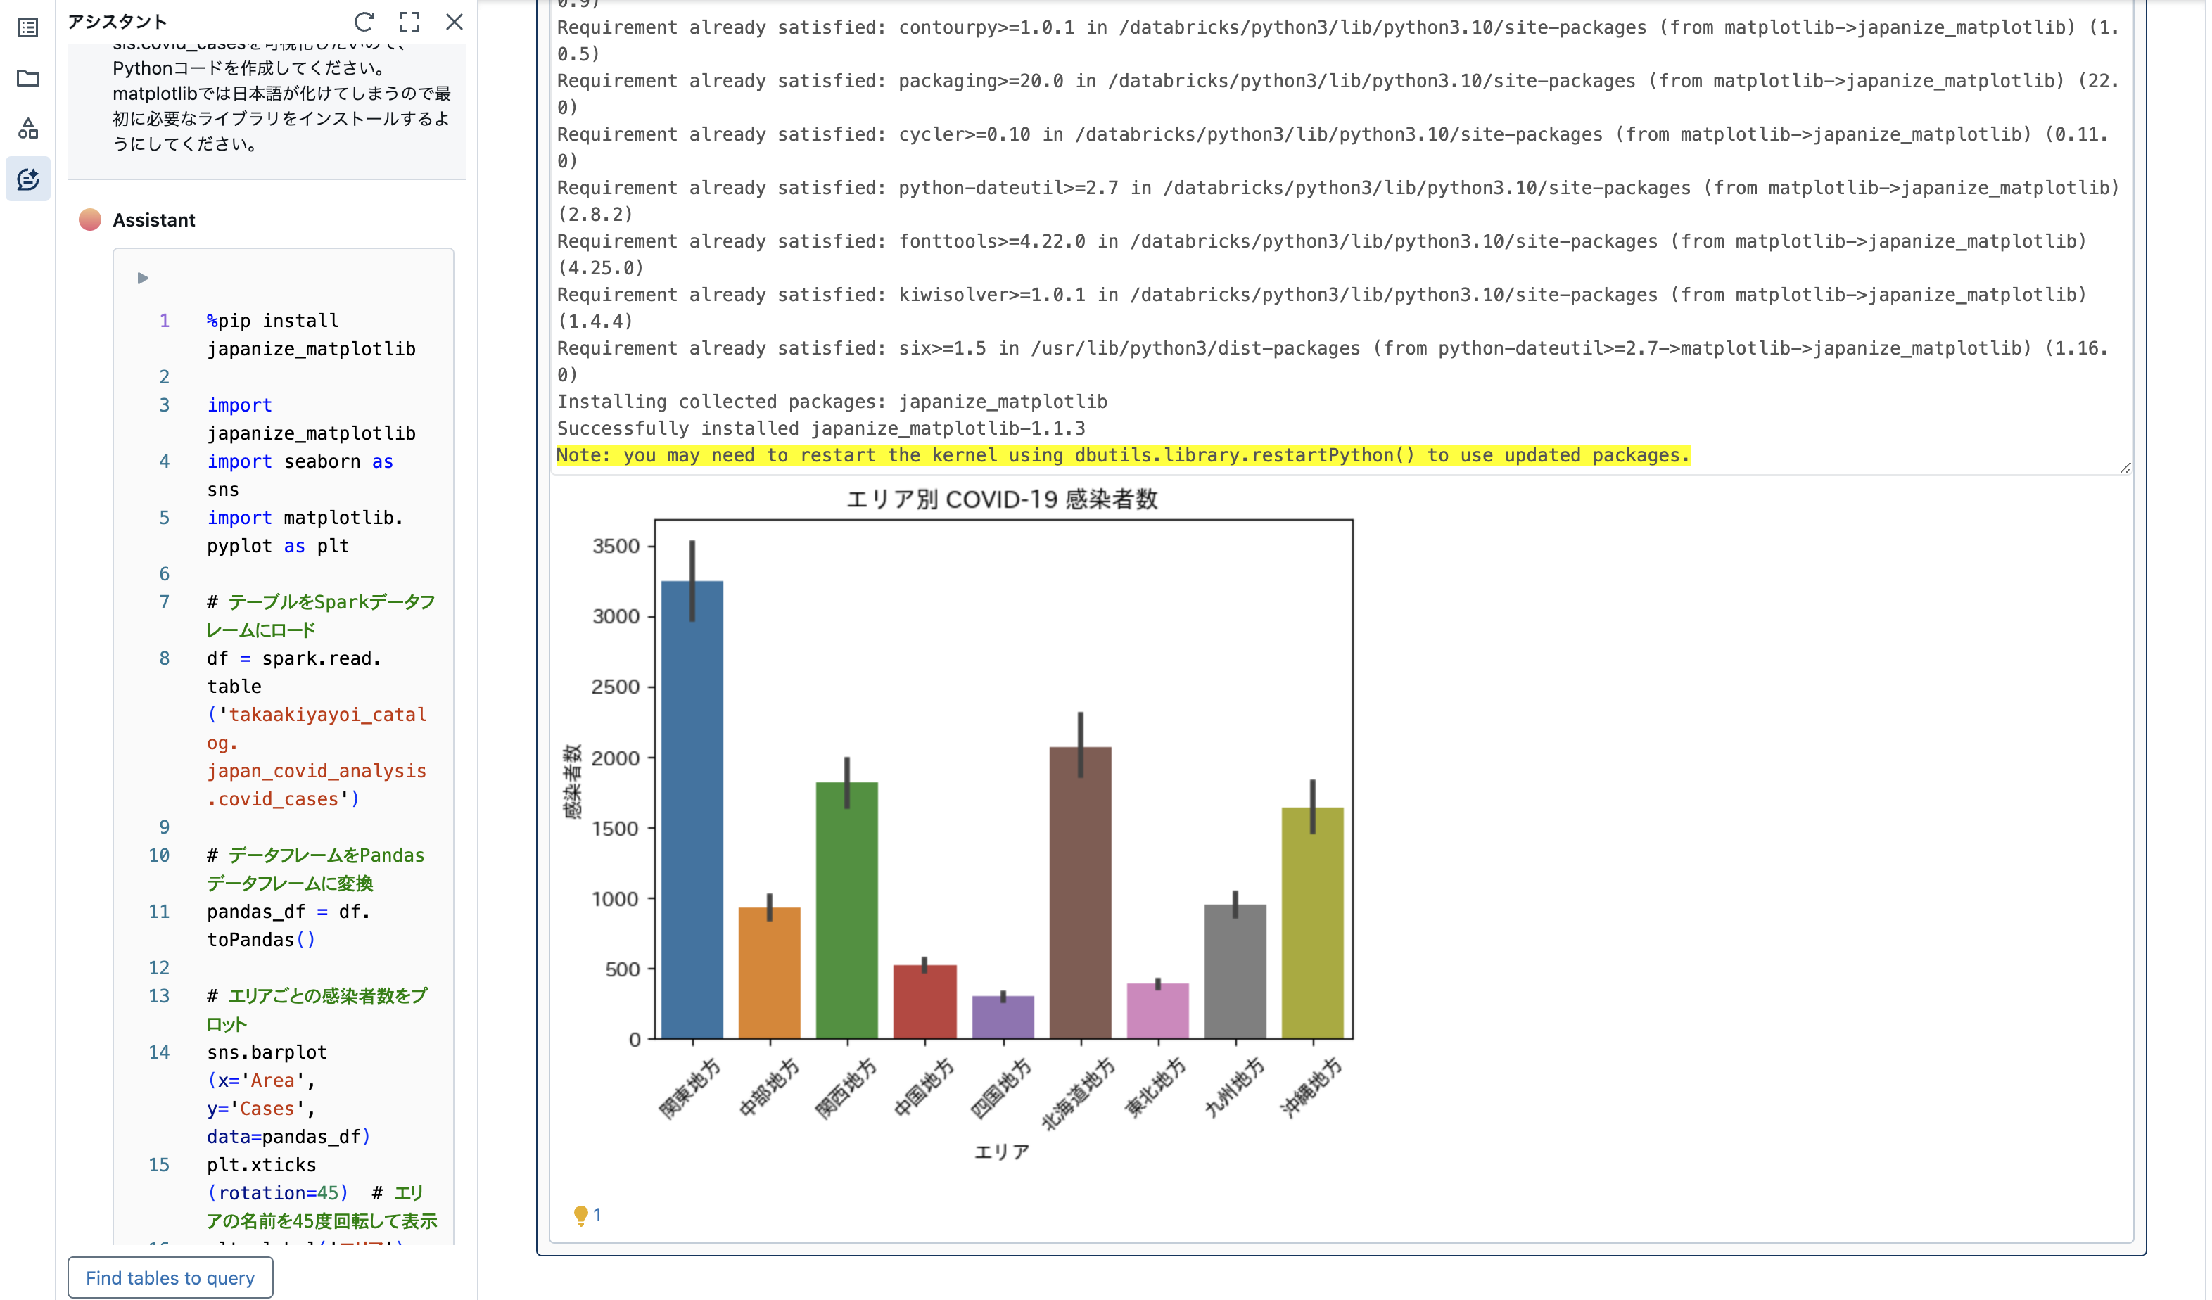Open the suggestion labeled 1

tap(597, 1216)
